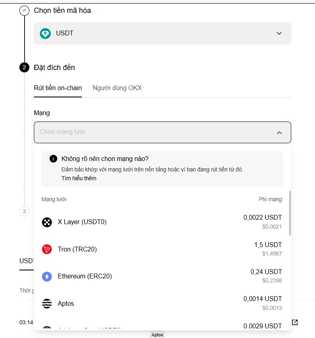The width and height of the screenshot is (315, 338).
Task: Click the Tron (TRC20) network icon
Action: [47, 249]
